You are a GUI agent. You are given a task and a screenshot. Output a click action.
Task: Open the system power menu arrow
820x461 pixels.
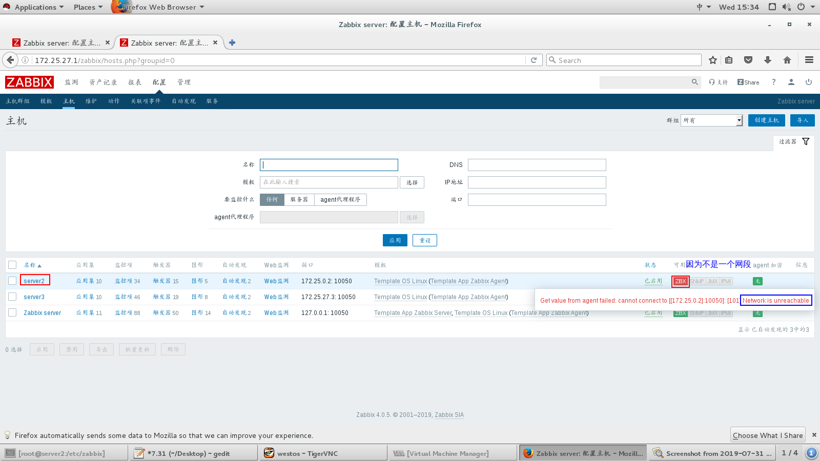pyautogui.click(x=813, y=7)
